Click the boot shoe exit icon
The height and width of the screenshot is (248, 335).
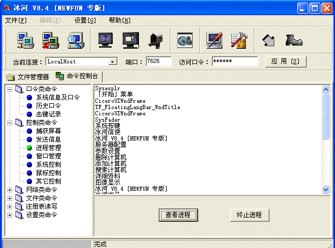(294, 40)
